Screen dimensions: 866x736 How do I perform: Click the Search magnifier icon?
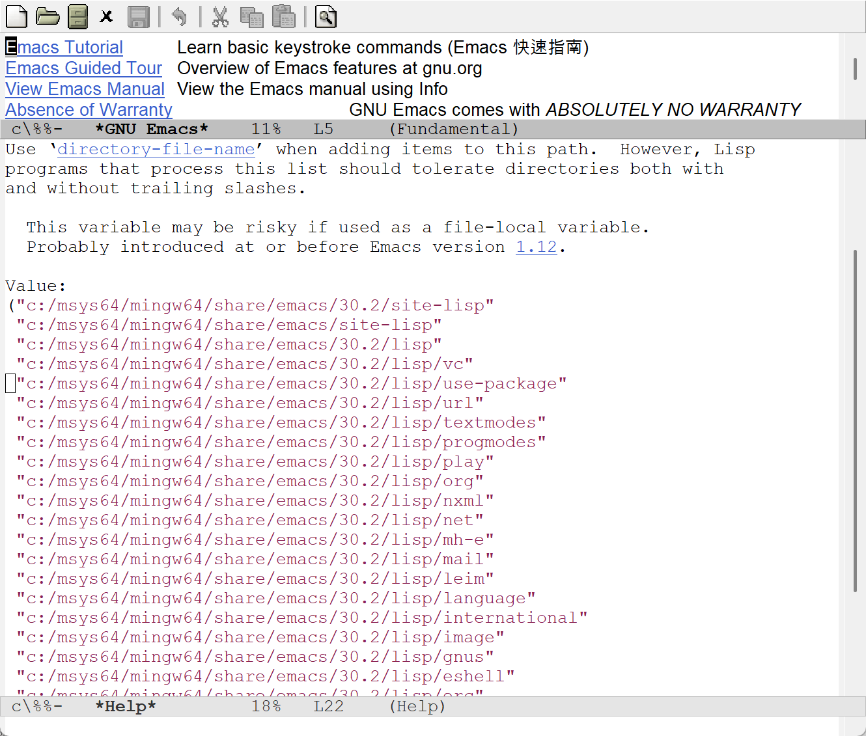point(326,16)
